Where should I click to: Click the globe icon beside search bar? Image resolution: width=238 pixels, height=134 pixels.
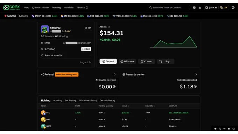[194, 8]
